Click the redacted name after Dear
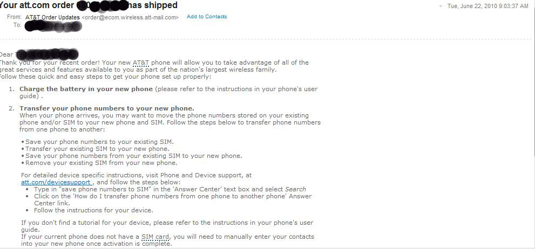Viewport: 535px width, 249px height. (x=47, y=54)
